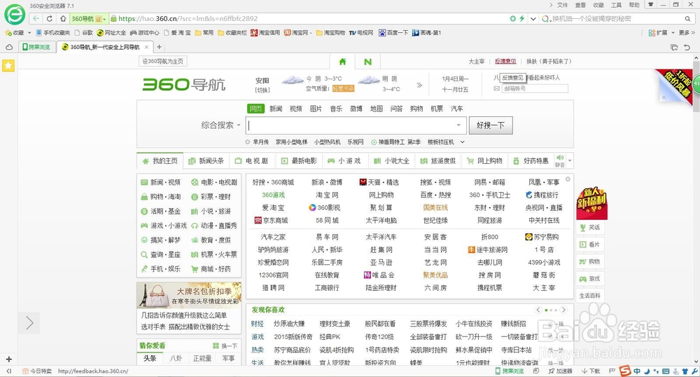The height and width of the screenshot is (377, 700).
Task: Reload the page with refresh icon
Action: pyautogui.click(x=49, y=19)
